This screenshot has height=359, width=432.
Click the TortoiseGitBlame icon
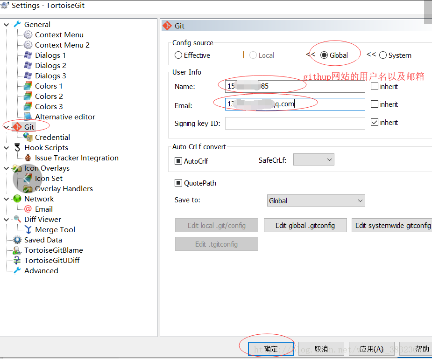17,250
